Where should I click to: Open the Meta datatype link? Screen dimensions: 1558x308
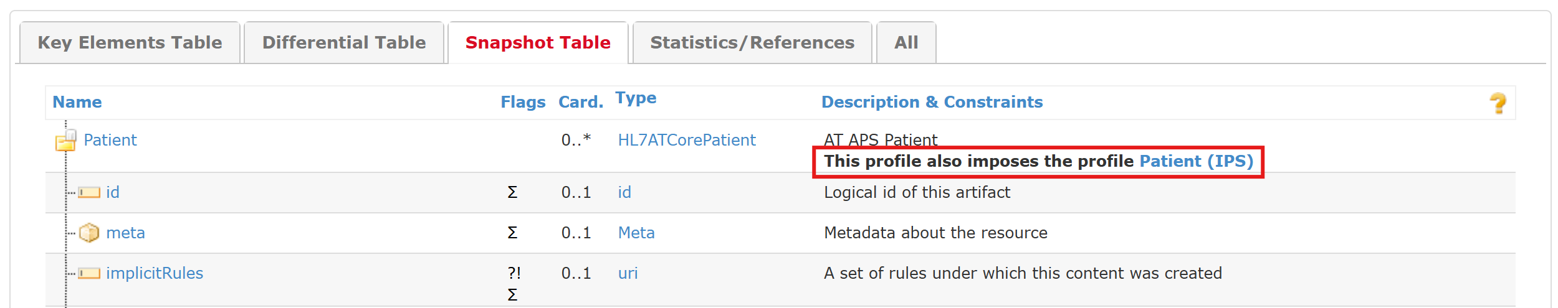coord(636,233)
